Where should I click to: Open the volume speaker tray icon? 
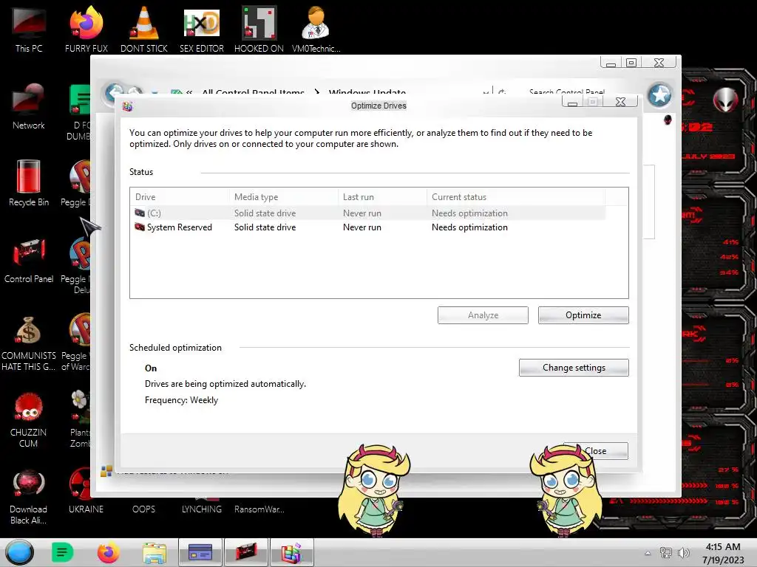[684, 553]
